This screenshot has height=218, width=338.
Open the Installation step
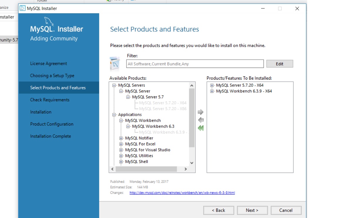41,112
